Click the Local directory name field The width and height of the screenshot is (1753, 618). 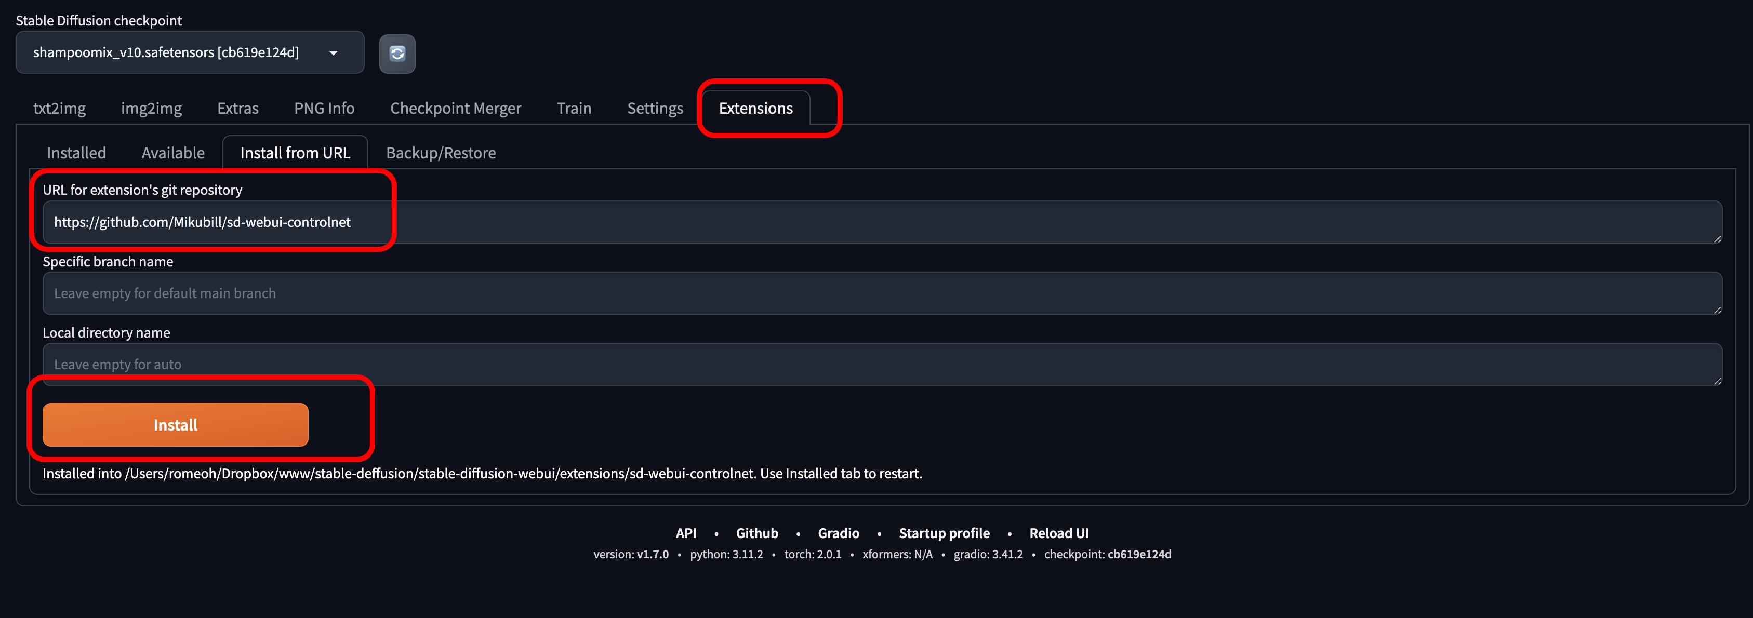tap(881, 365)
